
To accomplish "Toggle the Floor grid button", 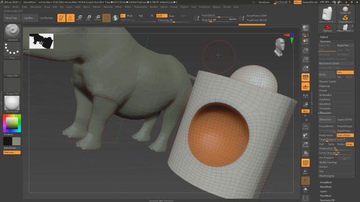I will 305,86.
